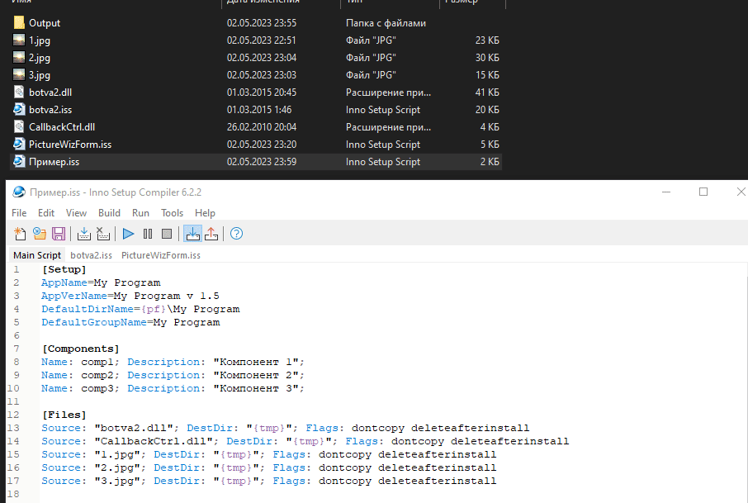The height and width of the screenshot is (503, 748).
Task: Switch to the botva2.iss tab
Action: (91, 255)
